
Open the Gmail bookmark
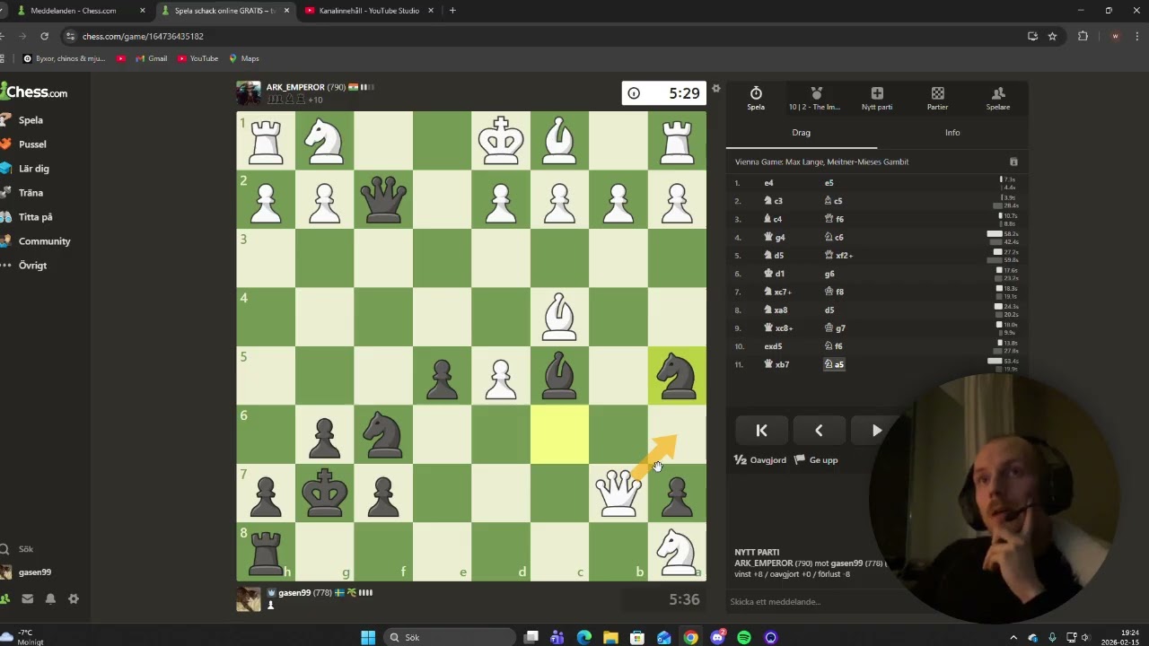coord(151,58)
